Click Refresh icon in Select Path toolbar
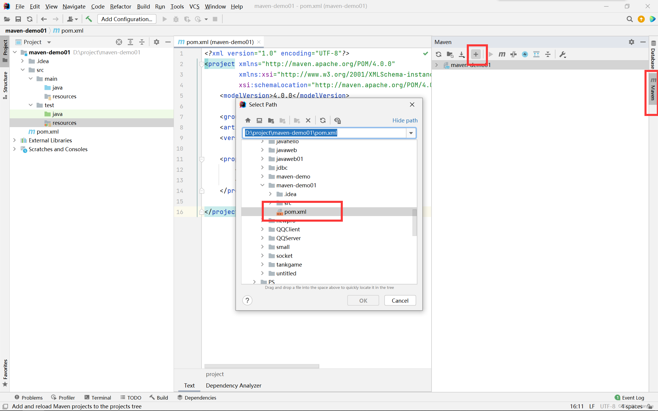Image resolution: width=658 pixels, height=411 pixels. [323, 120]
